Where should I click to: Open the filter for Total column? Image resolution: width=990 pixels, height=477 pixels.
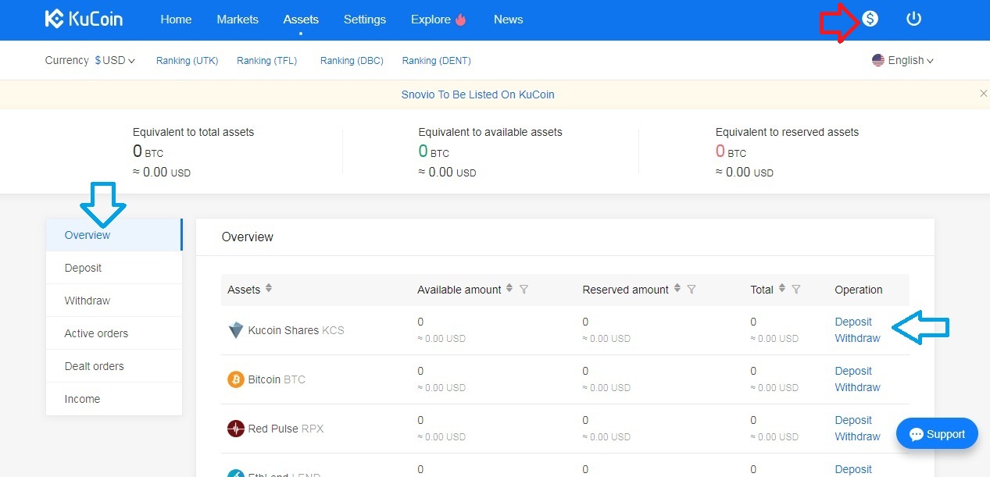pyautogui.click(x=796, y=290)
